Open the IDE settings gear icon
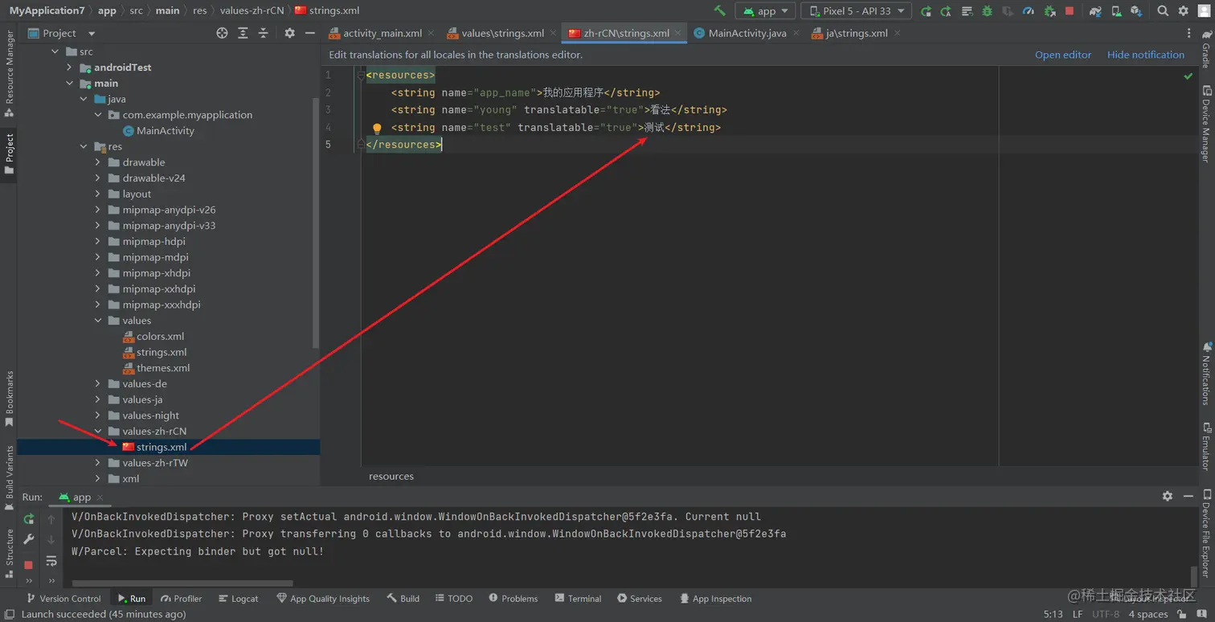Viewport: 1215px width, 622px height. point(1183,10)
